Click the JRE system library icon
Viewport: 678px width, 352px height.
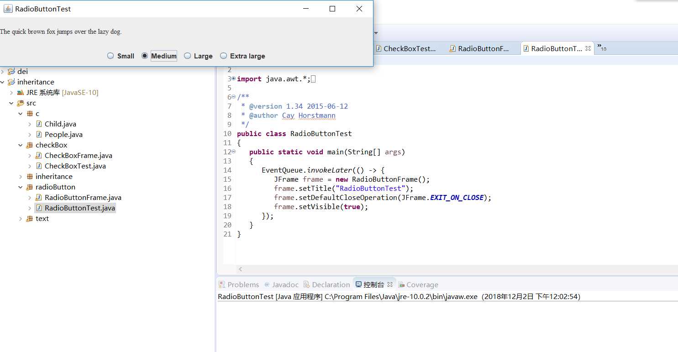(21, 92)
